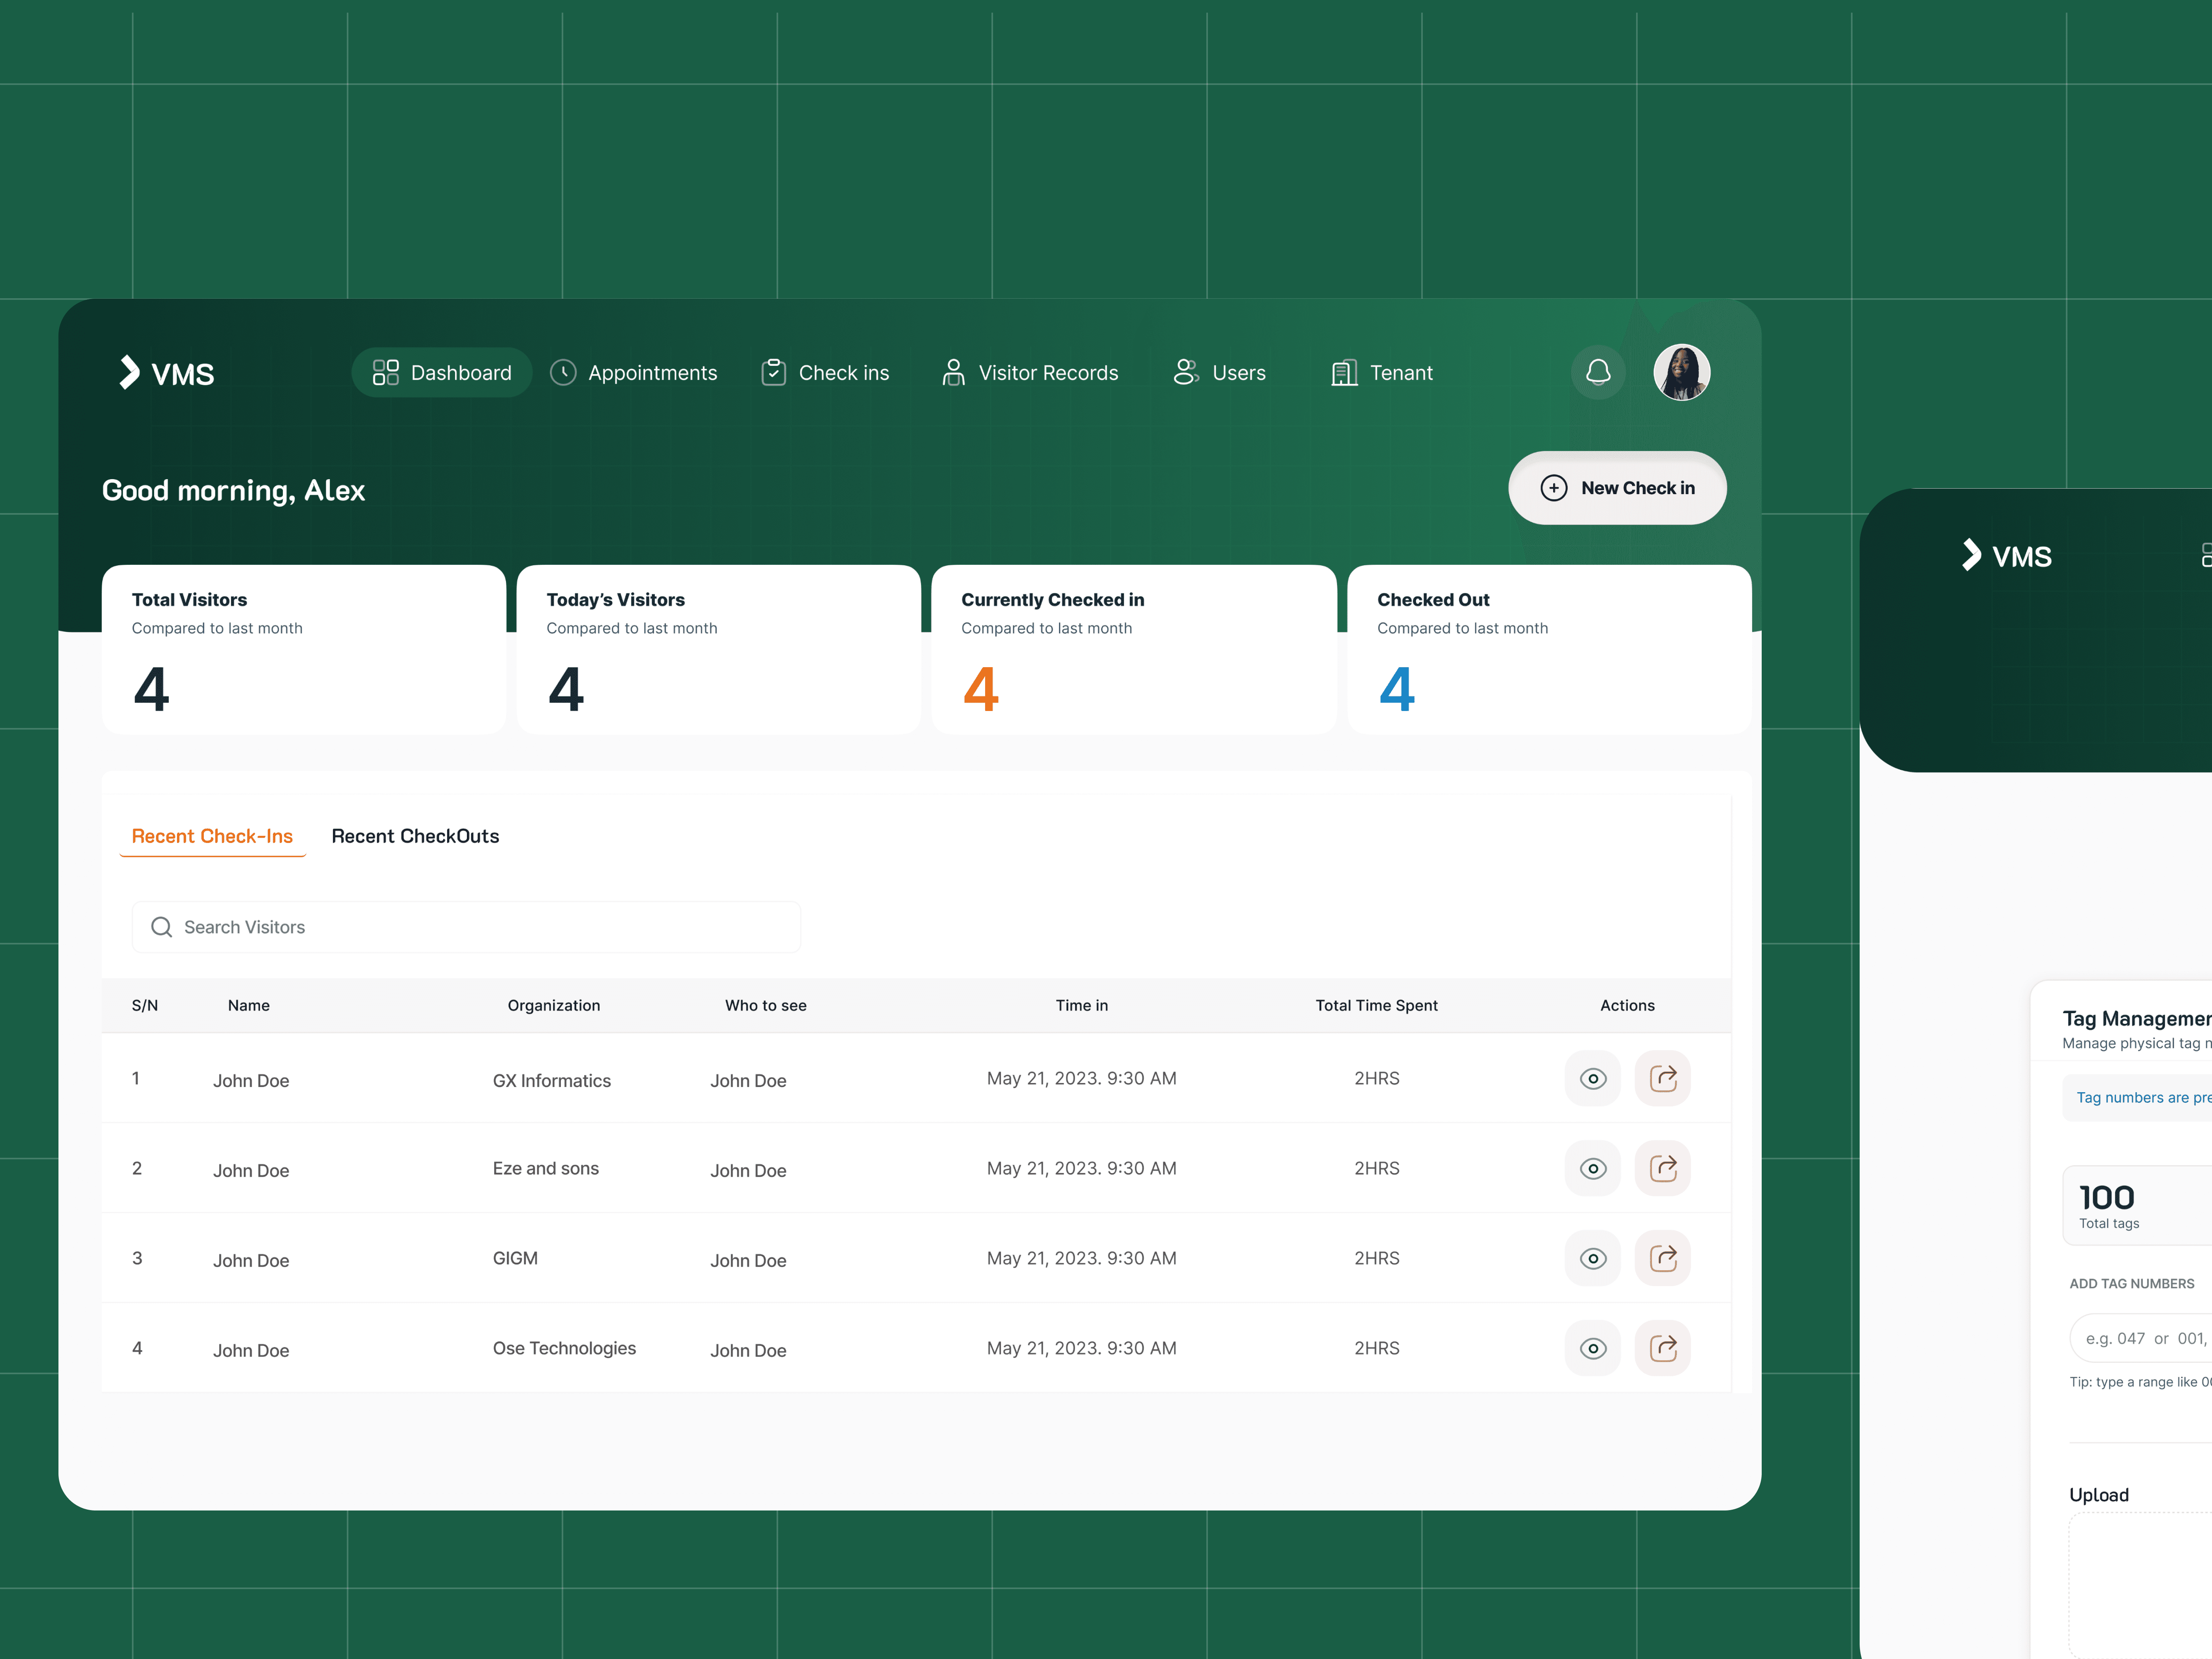Open the user profile avatar

tap(1682, 373)
